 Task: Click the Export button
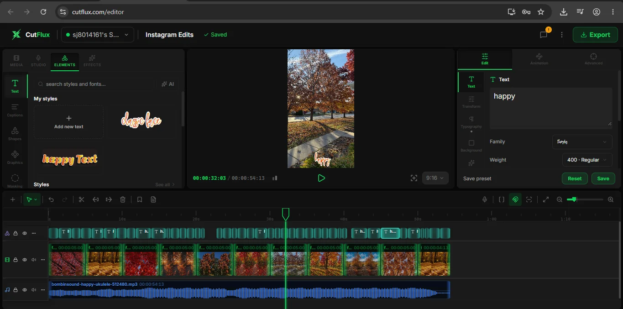pyautogui.click(x=595, y=35)
